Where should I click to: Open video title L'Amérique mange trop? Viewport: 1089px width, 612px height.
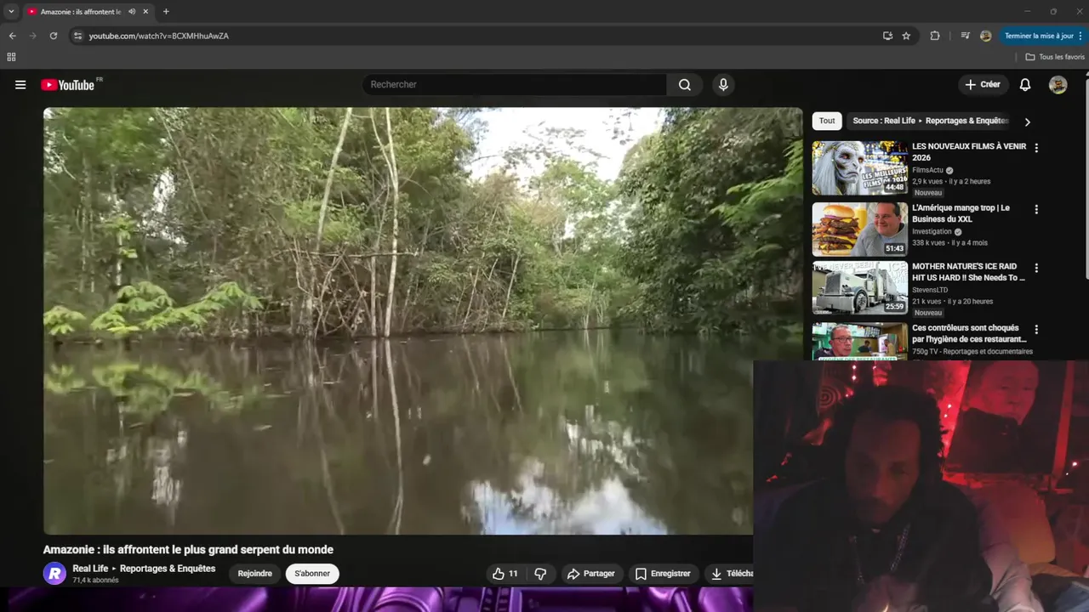(x=961, y=213)
